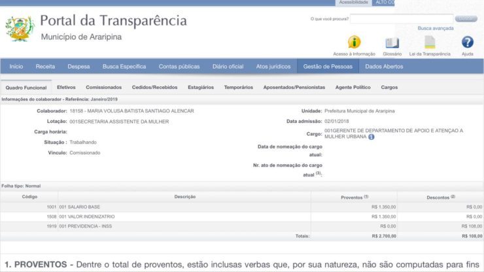
Task: Open the Dados Abertos menu
Action: tap(384, 67)
